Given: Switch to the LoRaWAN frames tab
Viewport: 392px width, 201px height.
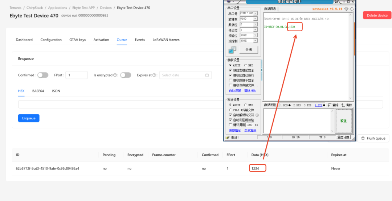Looking at the screenshot, I should [x=166, y=40].
